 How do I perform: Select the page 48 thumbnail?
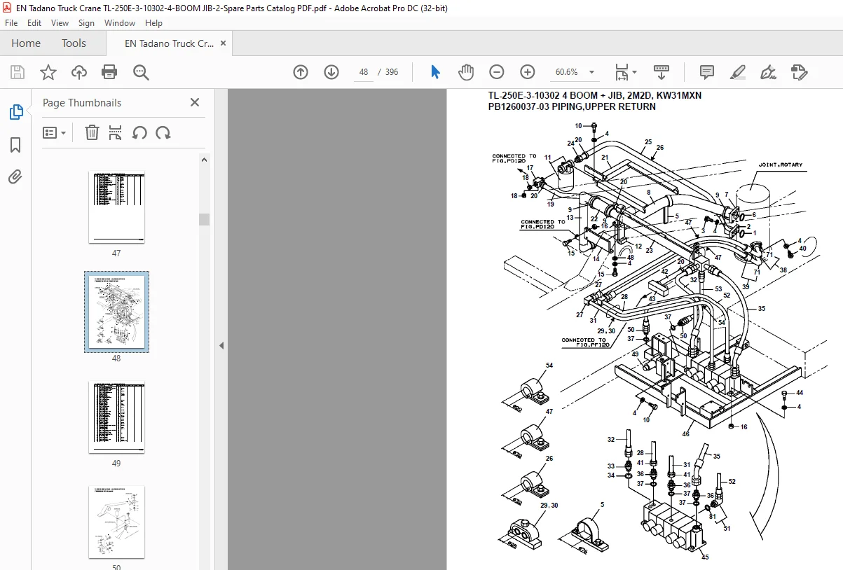click(116, 312)
